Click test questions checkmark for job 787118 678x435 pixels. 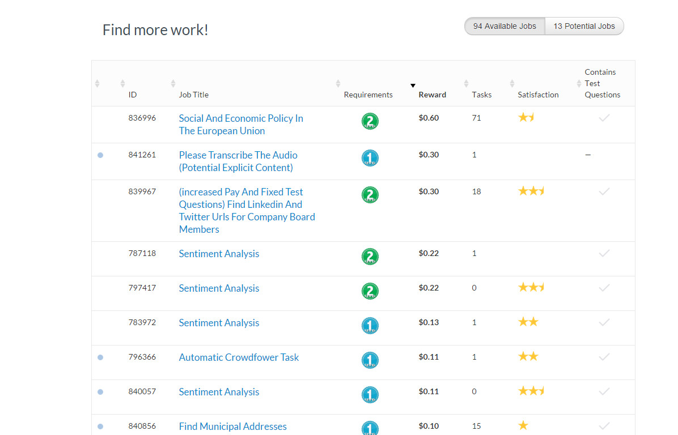pyautogui.click(x=604, y=253)
